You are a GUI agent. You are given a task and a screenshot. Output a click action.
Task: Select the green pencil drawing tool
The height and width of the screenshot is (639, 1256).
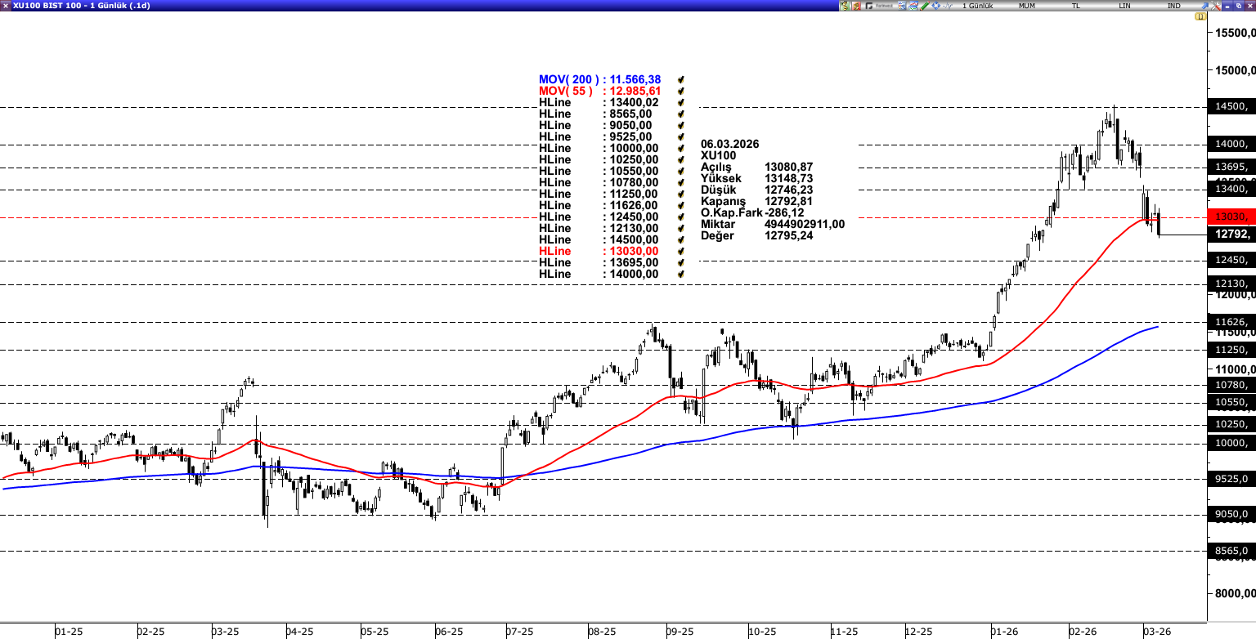923,5
